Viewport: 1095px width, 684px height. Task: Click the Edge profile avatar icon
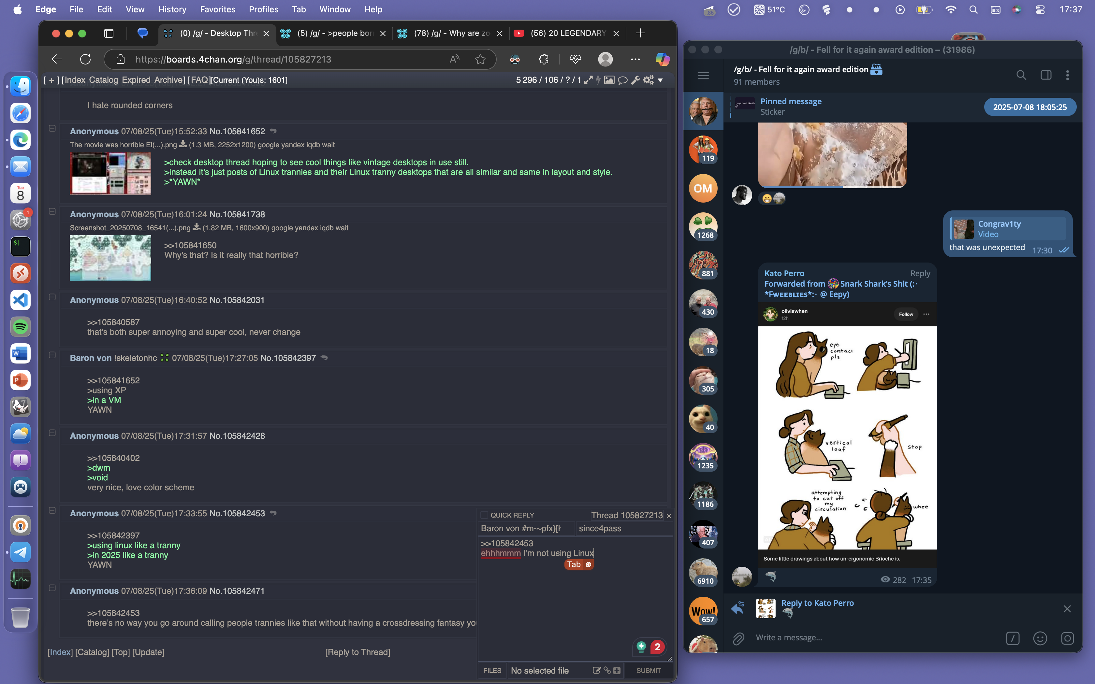(x=606, y=59)
